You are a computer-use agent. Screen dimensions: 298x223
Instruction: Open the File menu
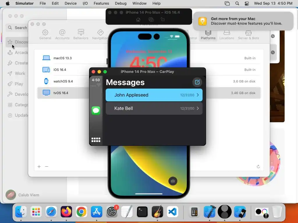click(42, 3)
